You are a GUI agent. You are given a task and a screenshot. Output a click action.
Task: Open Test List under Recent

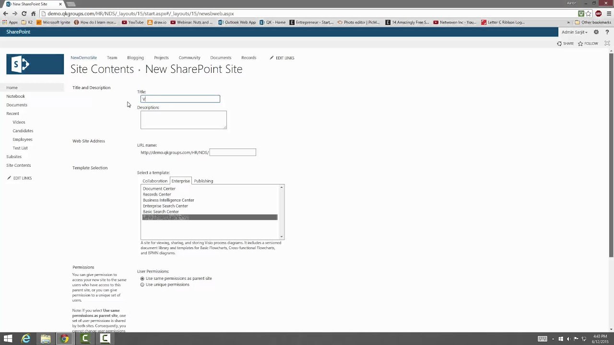[x=20, y=148]
